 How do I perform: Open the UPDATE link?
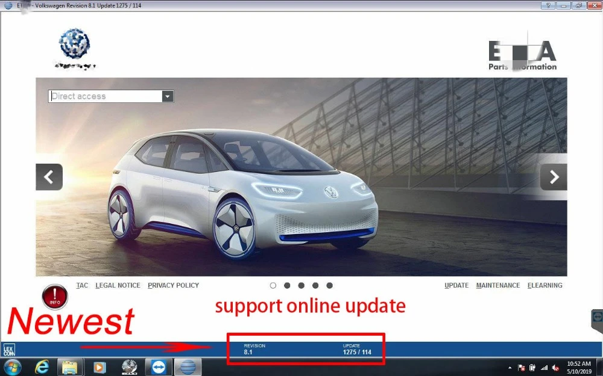[x=456, y=285]
